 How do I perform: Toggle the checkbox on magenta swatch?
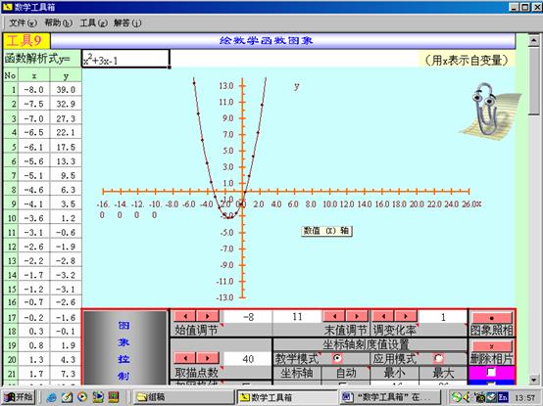point(491,372)
